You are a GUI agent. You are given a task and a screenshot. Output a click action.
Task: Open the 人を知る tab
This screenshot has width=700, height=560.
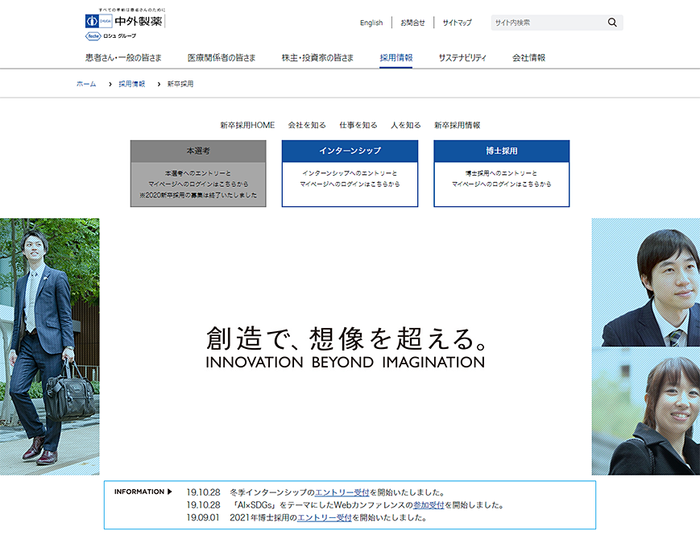click(x=404, y=125)
